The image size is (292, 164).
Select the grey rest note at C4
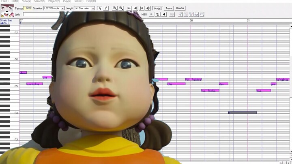pos(242,113)
